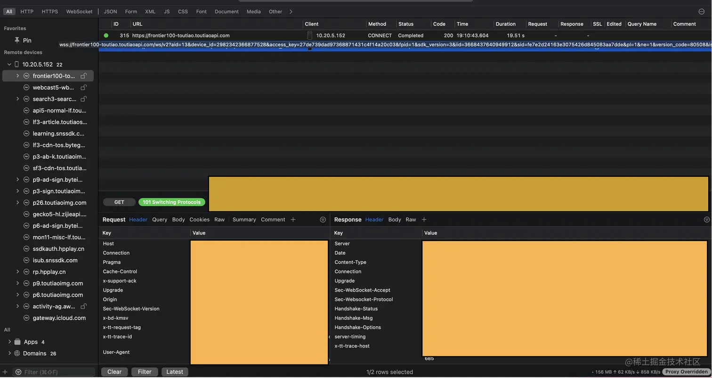Expand the Domains group
This screenshot has height=378, width=712.
[x=9, y=354]
